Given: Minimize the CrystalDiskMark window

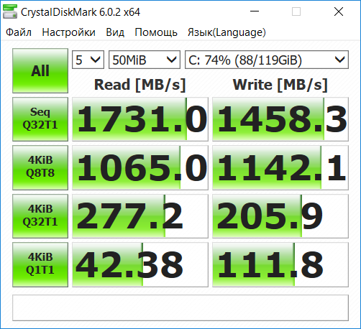Looking at the screenshot, I should (x=255, y=11).
